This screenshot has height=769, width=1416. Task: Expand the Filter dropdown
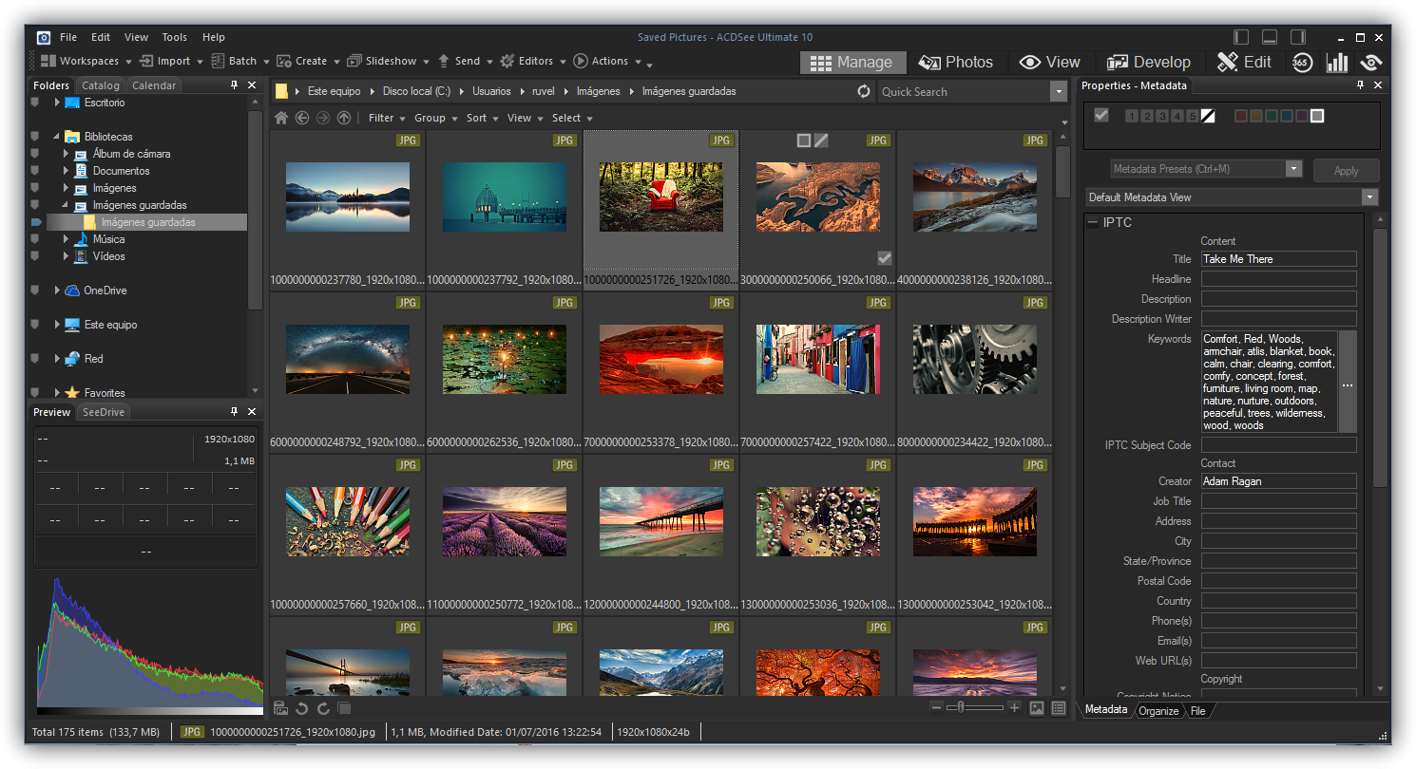tap(387, 119)
